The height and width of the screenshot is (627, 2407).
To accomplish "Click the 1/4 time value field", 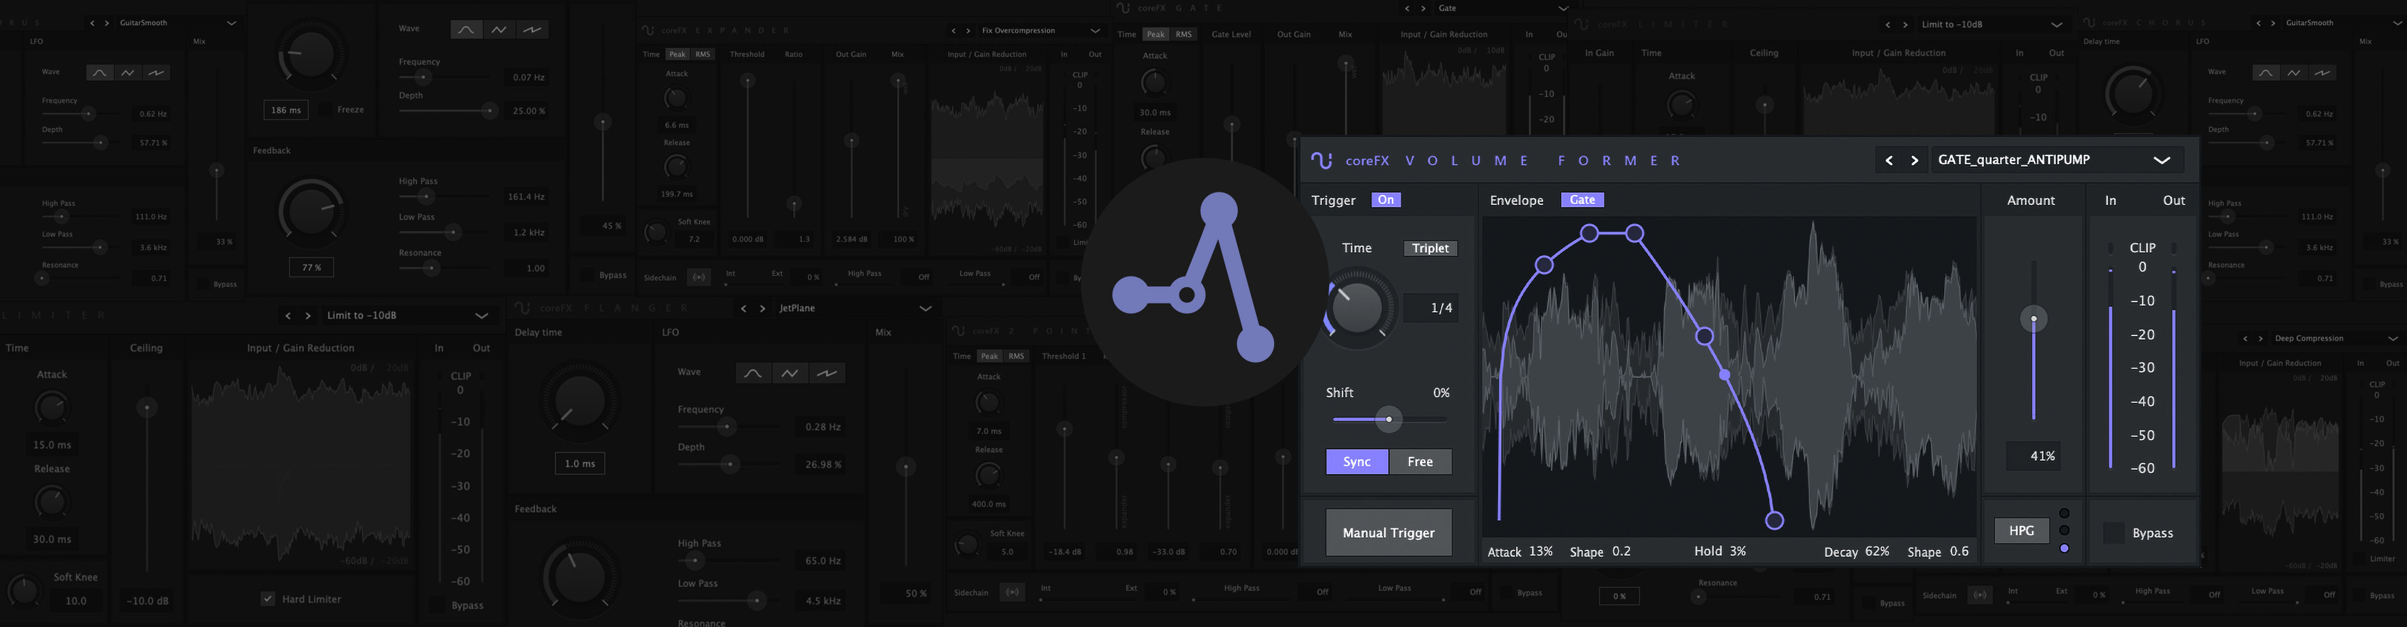I will 1442,308.
